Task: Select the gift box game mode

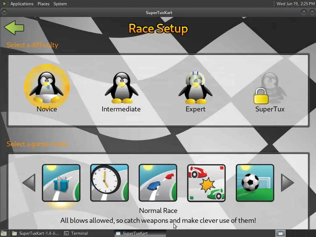Action: tap(61, 183)
